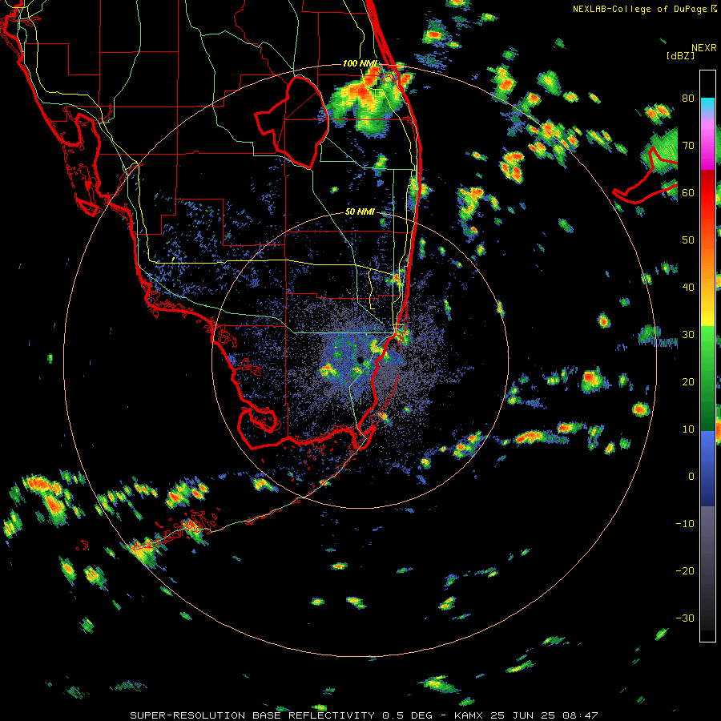This screenshot has height=721, width=721.
Task: Click the 70 value on the dBZ scale
Action: 688,146
